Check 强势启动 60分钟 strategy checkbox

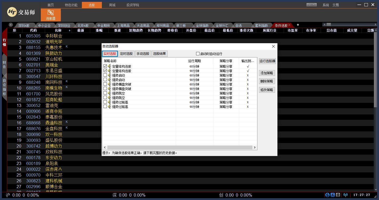105,75
